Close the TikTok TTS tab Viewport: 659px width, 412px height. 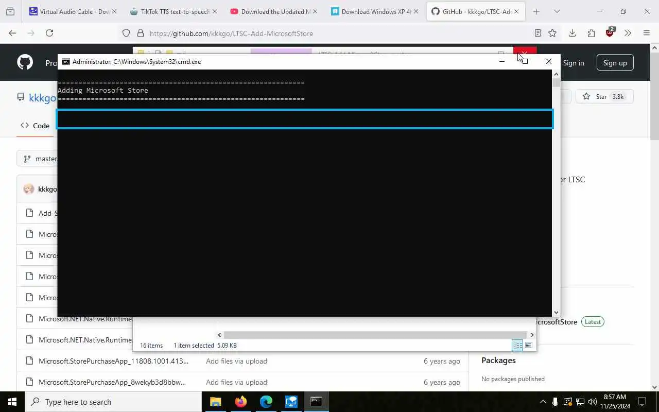click(x=215, y=11)
